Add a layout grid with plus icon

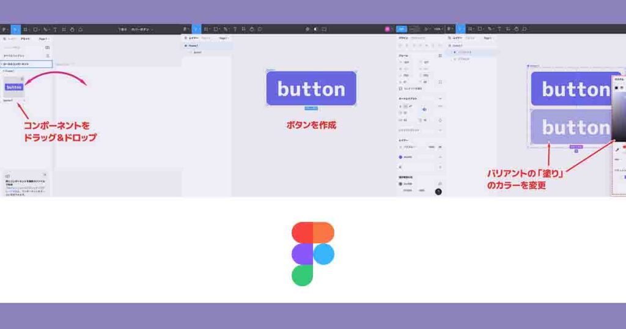tap(440, 130)
